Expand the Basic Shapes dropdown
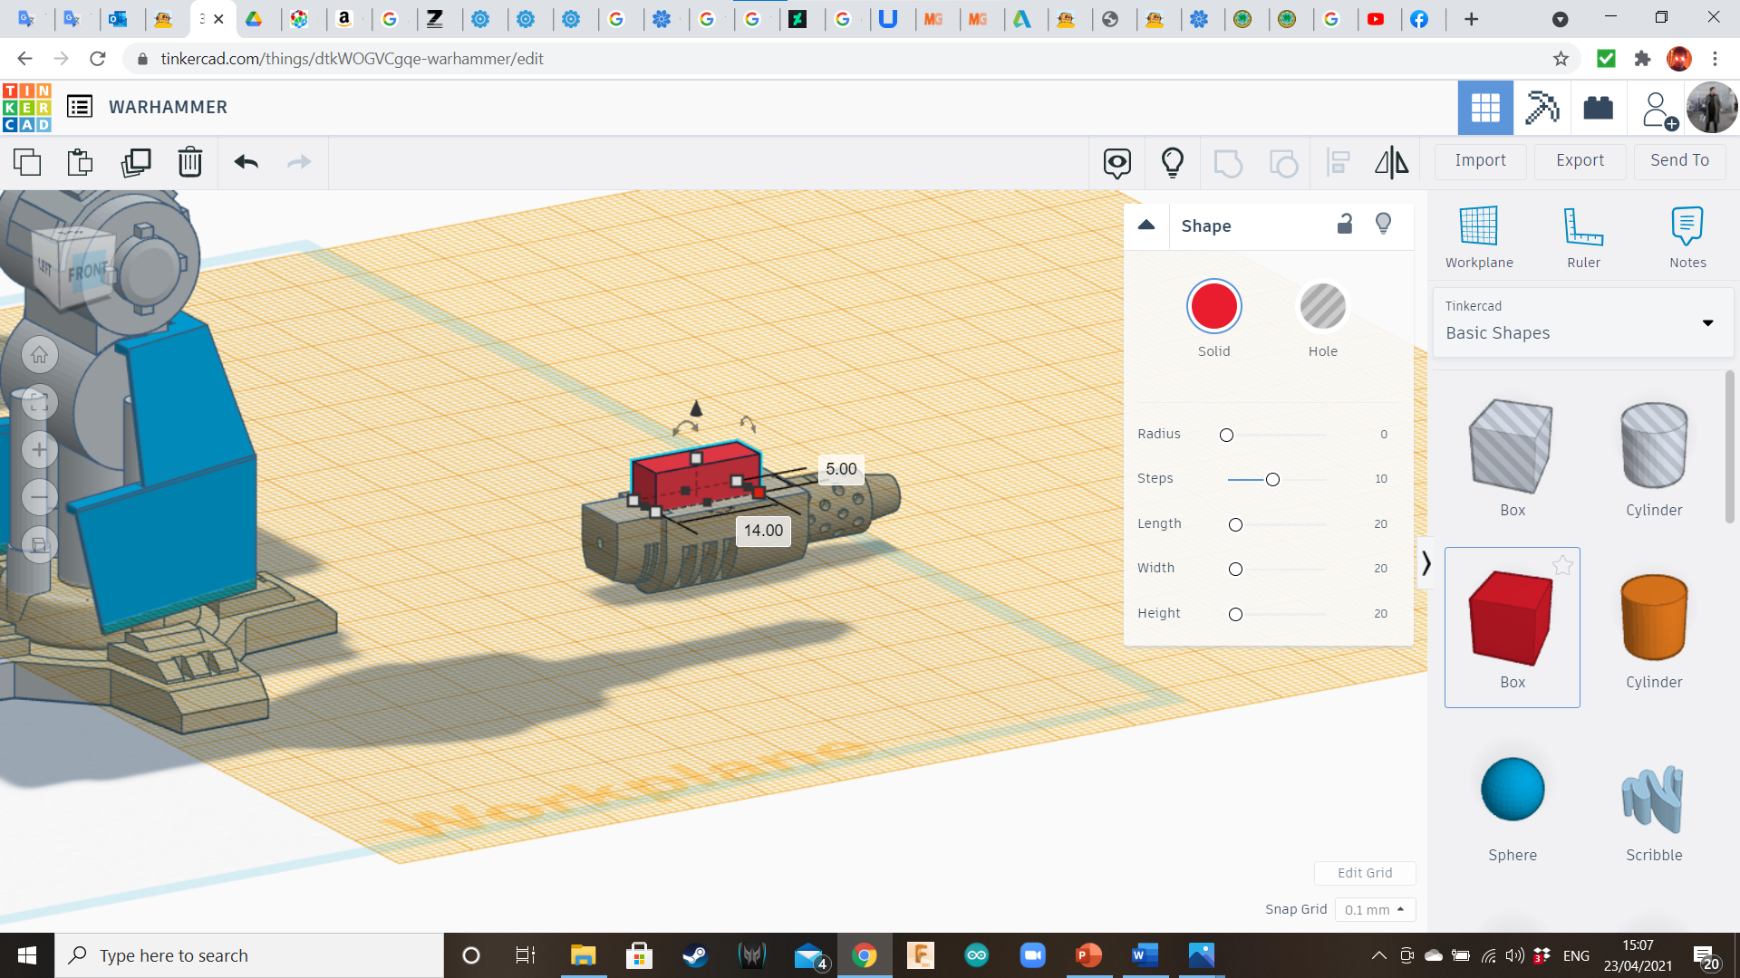 (1707, 322)
